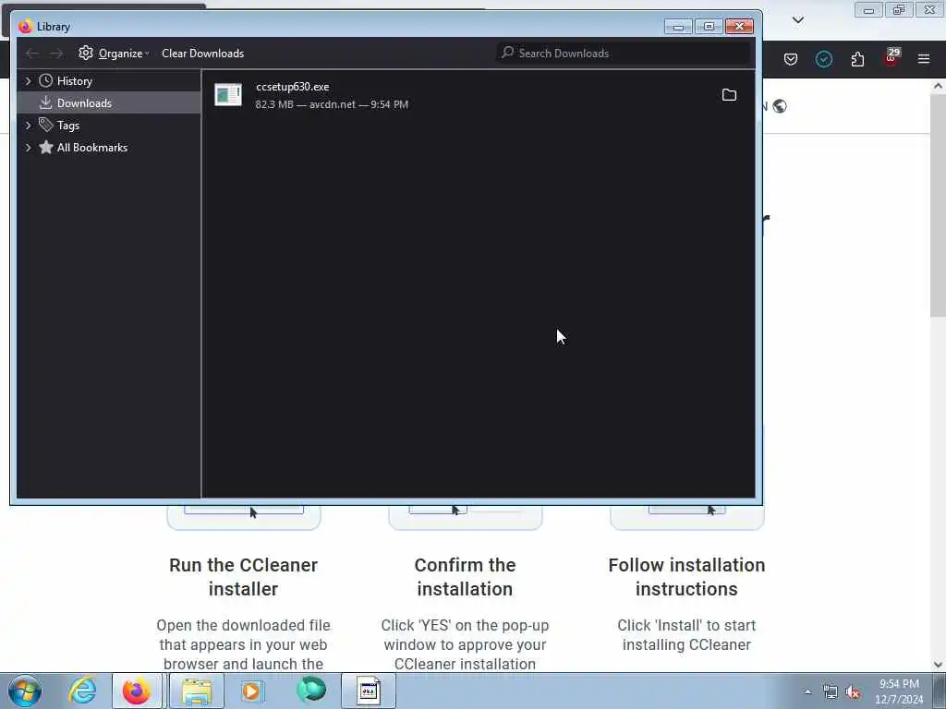946x709 pixels.
Task: Select Tags in the Library sidebar
Action: [68, 126]
